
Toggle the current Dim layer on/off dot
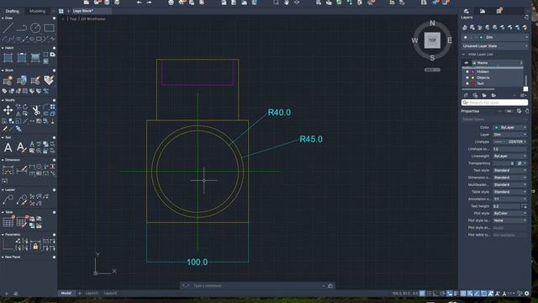(465, 37)
